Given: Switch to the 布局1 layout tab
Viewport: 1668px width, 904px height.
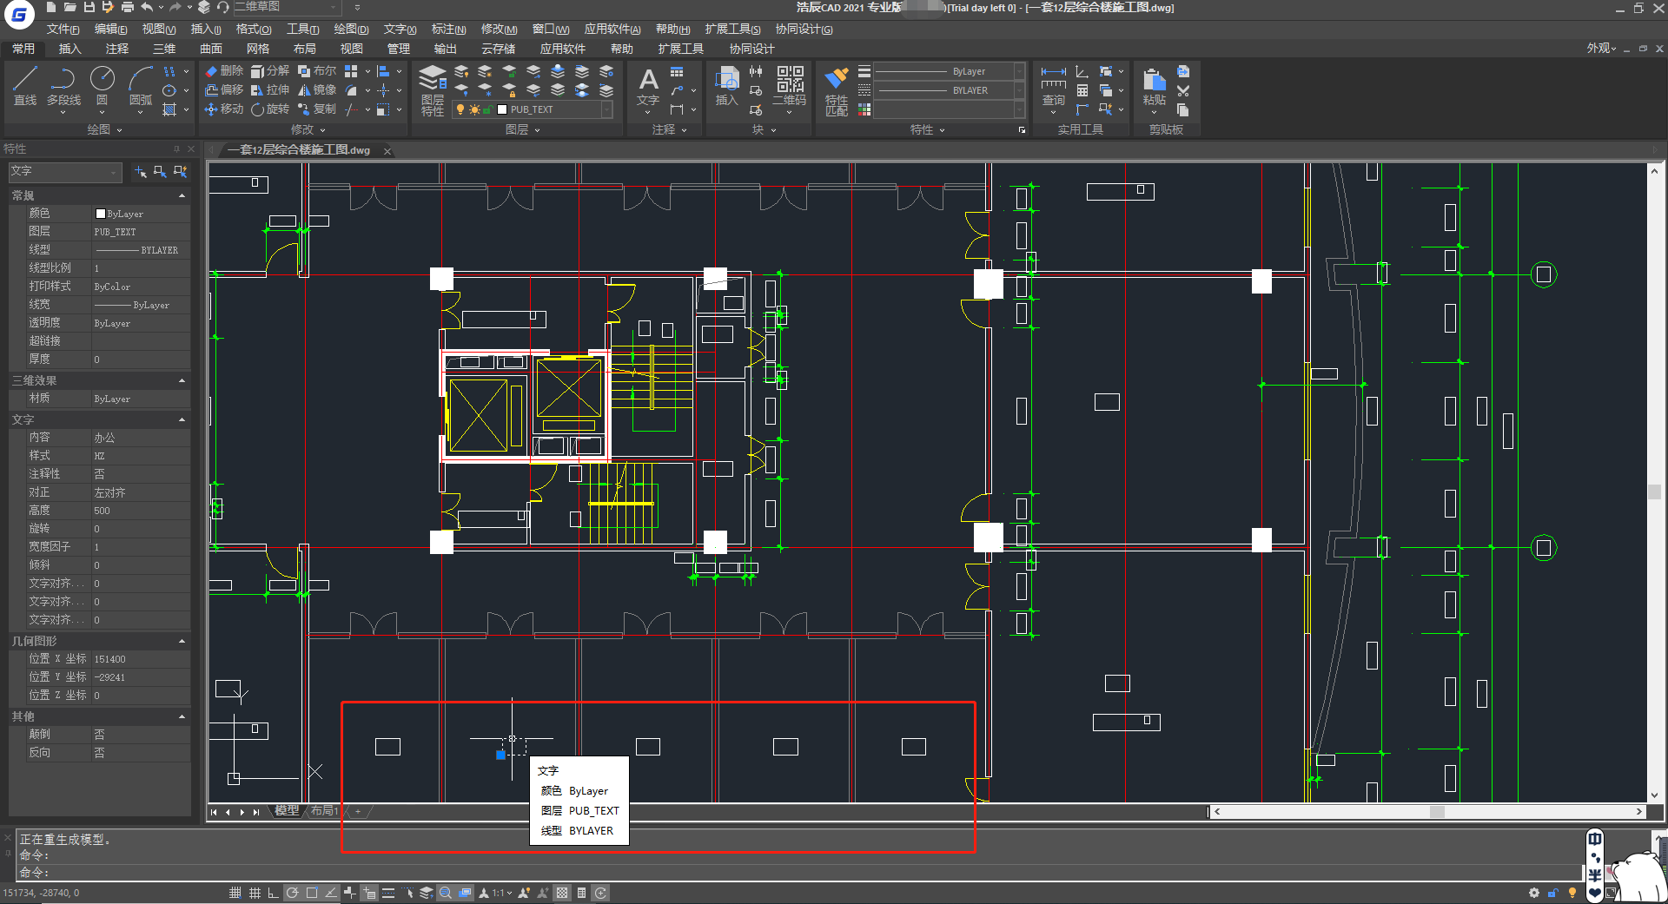Looking at the screenshot, I should (324, 811).
